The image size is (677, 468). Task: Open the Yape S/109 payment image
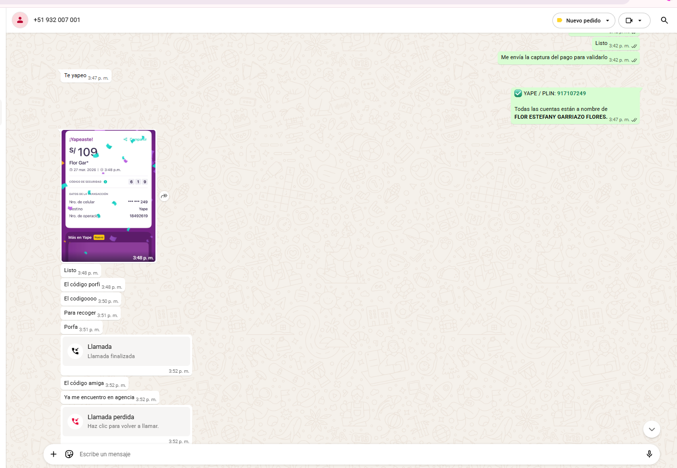[109, 195]
